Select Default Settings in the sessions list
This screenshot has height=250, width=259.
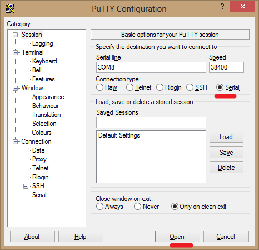click(119, 135)
